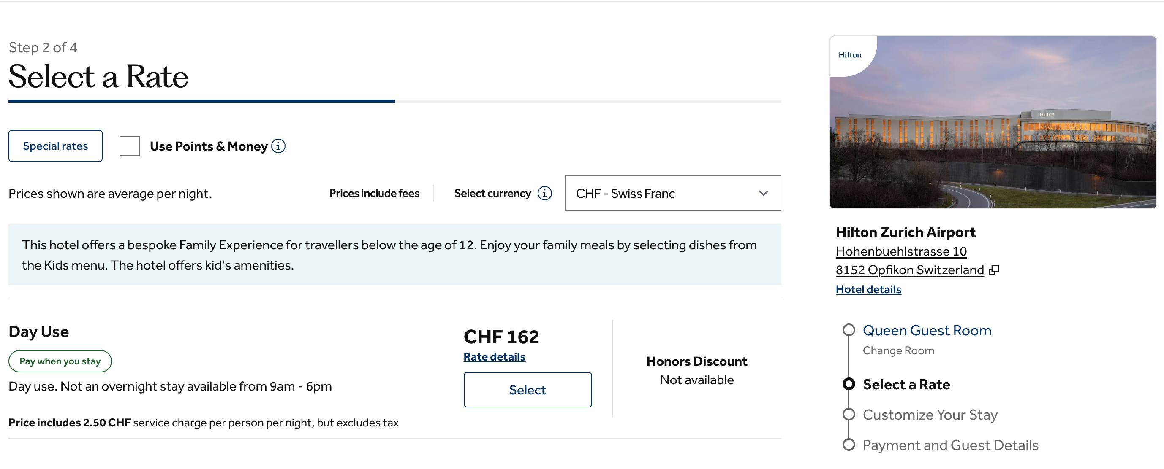Viewport: 1164px width, 469px height.
Task: Expand Special rates options
Action: tap(55, 146)
